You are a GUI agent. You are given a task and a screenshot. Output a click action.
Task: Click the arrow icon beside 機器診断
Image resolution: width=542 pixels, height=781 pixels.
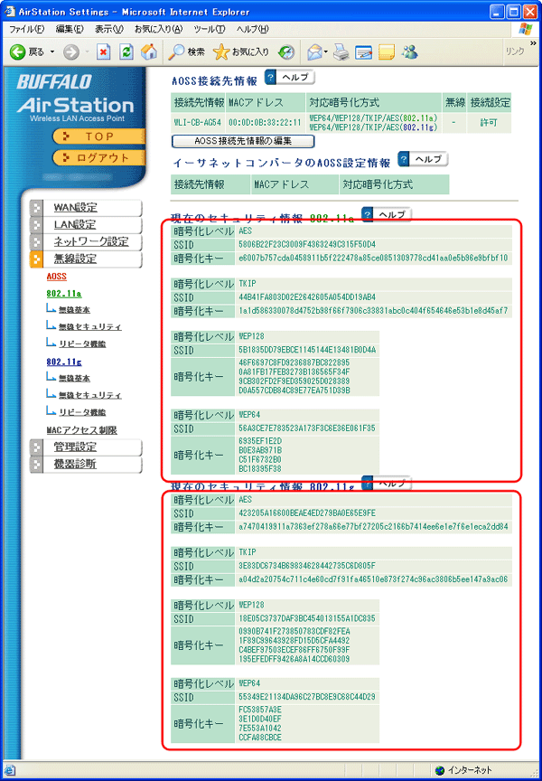tap(36, 464)
